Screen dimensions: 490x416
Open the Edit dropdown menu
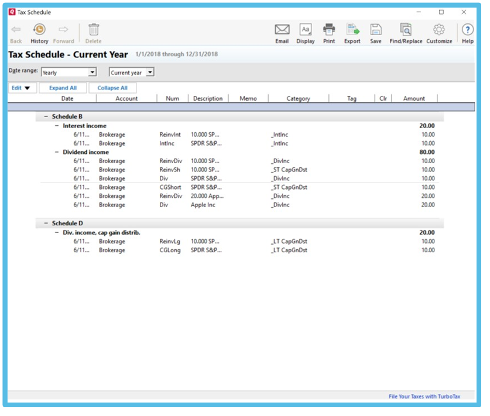[x=21, y=88]
